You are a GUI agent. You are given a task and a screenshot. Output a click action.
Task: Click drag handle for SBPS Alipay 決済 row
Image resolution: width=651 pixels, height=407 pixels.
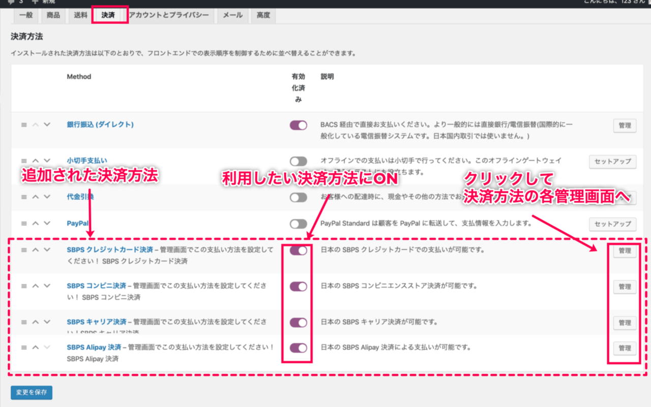pos(24,348)
